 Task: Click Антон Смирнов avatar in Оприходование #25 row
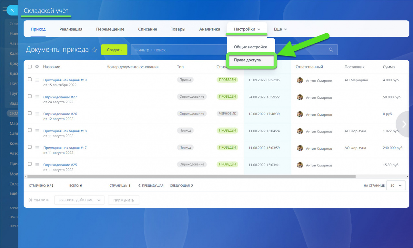(300, 165)
